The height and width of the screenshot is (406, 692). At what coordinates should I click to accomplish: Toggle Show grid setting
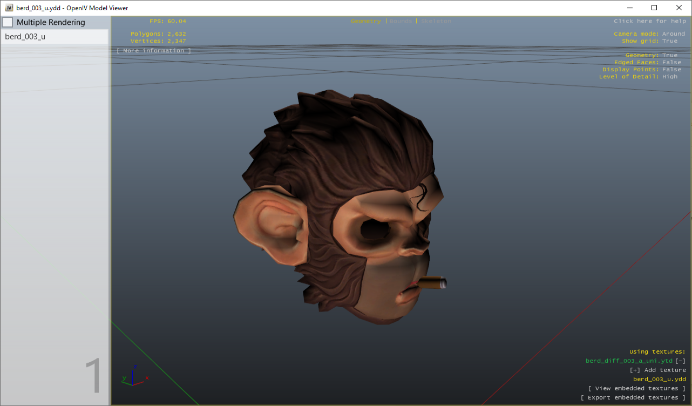tap(669, 41)
